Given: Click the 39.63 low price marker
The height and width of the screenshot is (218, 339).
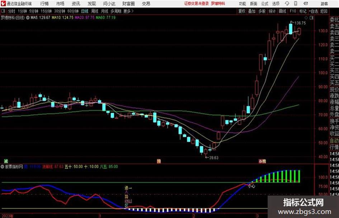Looking at the screenshot, I should (x=213, y=158).
